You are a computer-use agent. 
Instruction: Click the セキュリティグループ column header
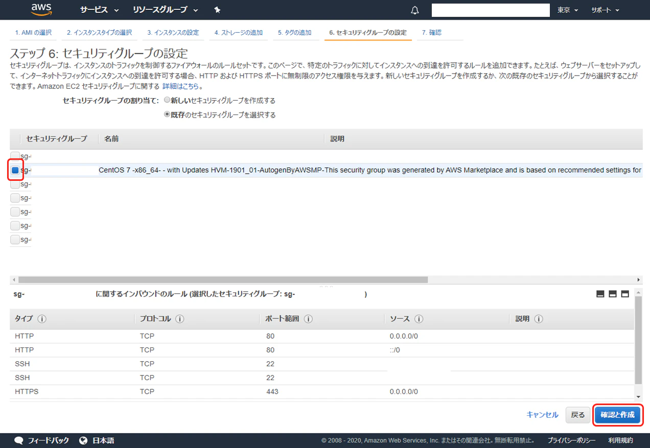(57, 139)
